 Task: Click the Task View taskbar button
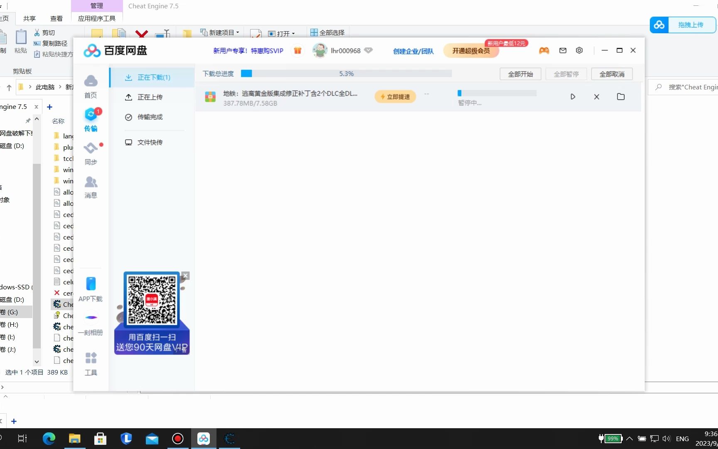pyautogui.click(x=22, y=439)
